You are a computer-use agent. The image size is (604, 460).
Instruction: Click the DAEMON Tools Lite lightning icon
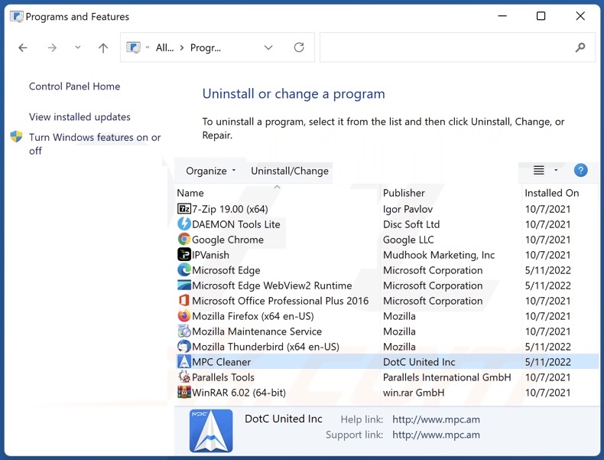point(184,224)
